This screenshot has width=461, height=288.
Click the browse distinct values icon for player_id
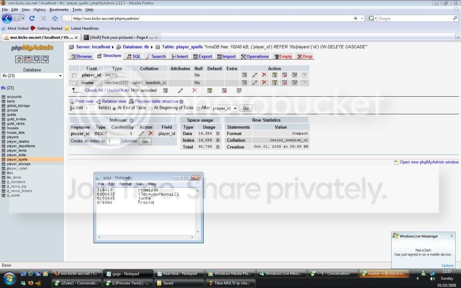point(244,75)
